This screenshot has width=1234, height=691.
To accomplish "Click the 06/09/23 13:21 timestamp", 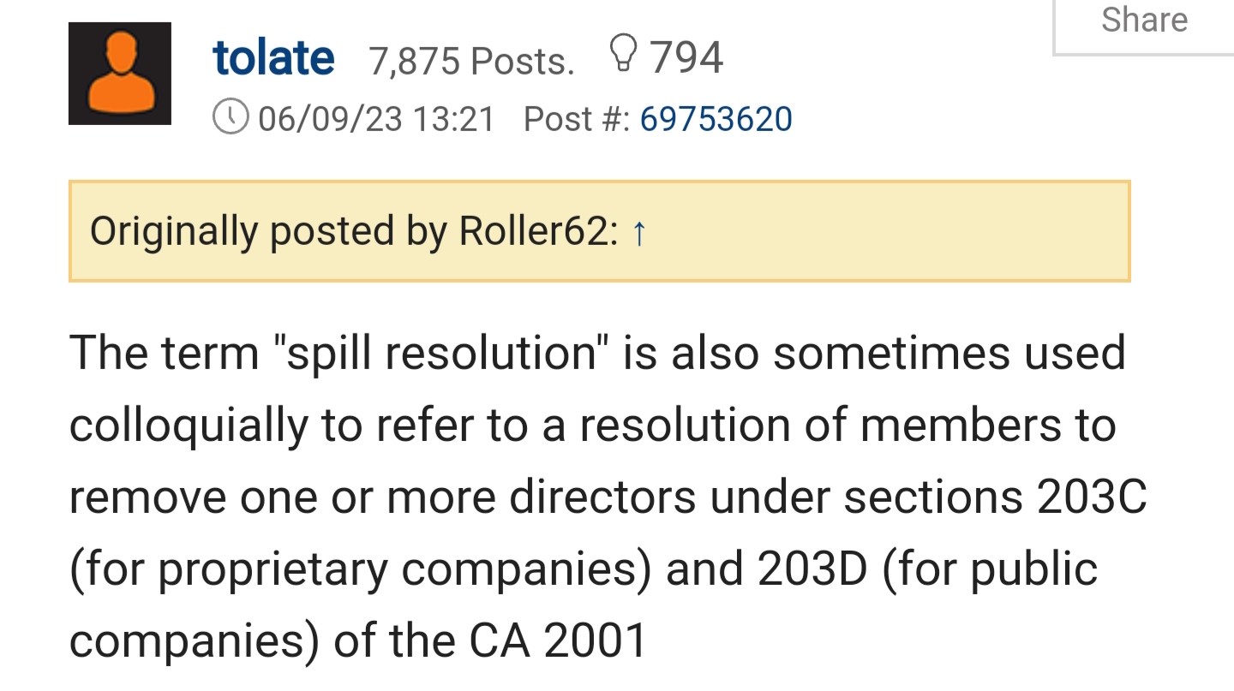I will 376,119.
